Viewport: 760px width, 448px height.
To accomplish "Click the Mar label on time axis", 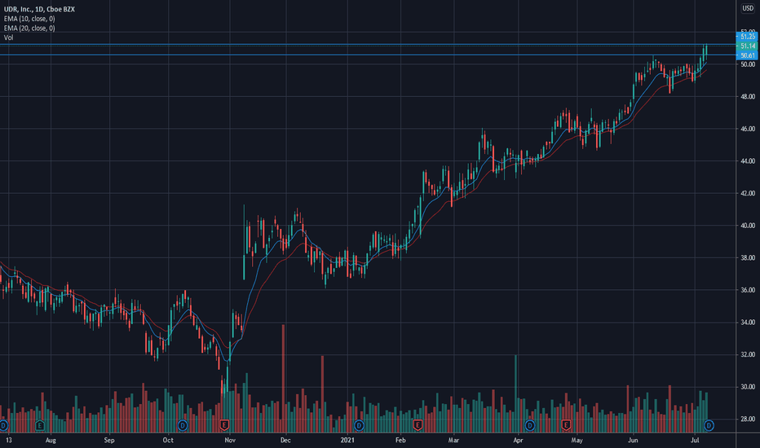I will pyautogui.click(x=453, y=440).
